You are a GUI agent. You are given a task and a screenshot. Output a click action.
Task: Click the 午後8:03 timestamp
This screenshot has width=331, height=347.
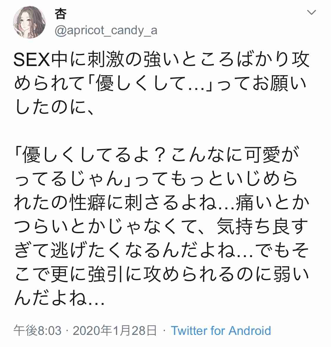tap(37, 330)
